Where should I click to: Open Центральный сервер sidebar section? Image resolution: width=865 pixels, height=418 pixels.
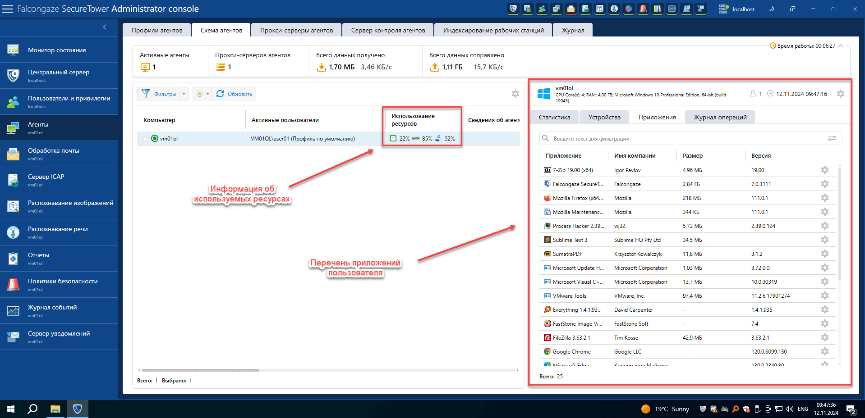tap(59, 76)
